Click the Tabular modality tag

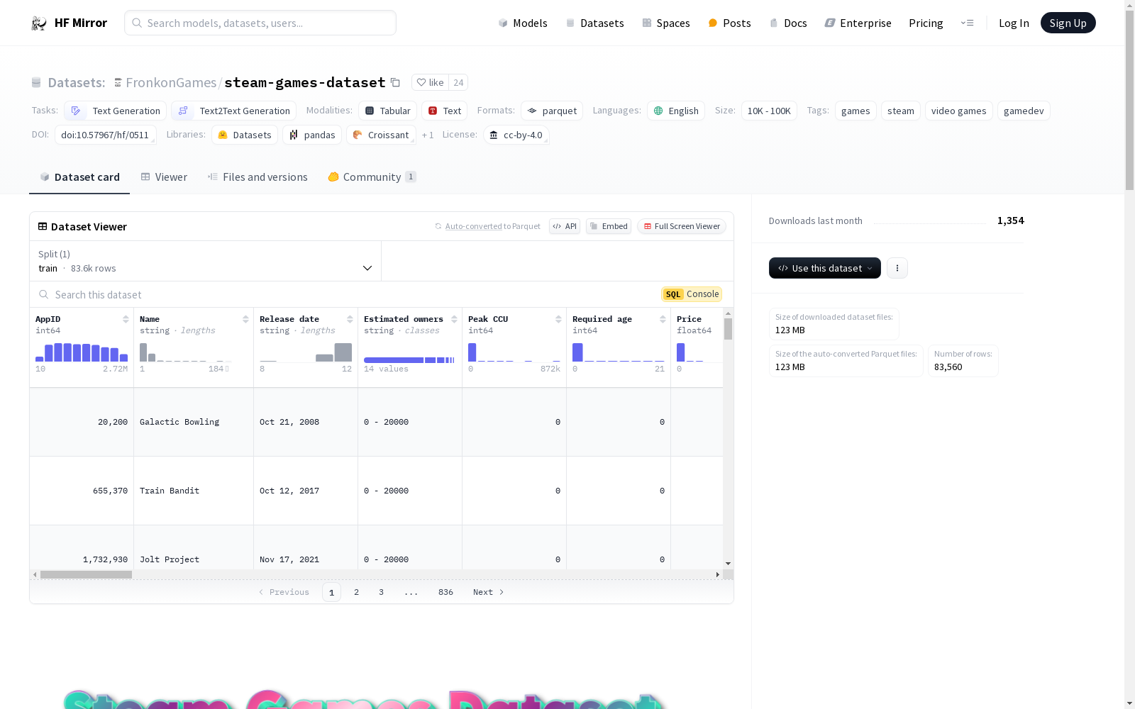tap(387, 111)
